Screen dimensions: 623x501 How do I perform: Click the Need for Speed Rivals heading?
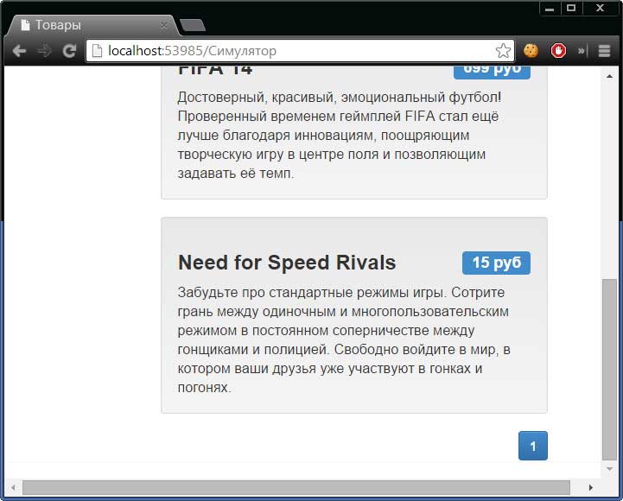(287, 263)
